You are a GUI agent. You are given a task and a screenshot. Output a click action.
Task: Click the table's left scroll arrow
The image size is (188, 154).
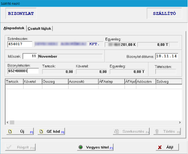tap(7, 123)
